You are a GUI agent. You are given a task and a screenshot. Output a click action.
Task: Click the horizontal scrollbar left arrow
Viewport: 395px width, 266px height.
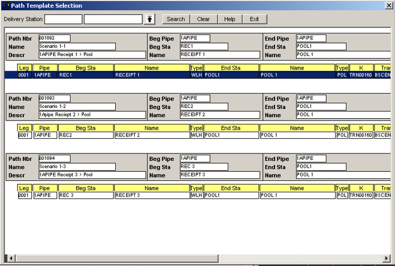[9, 259]
